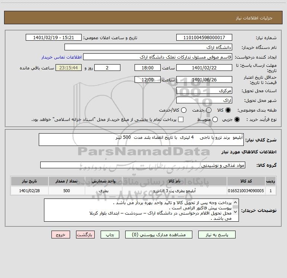
Task: Select the خدمت radio button
Action: pyautogui.click(x=209, y=110)
